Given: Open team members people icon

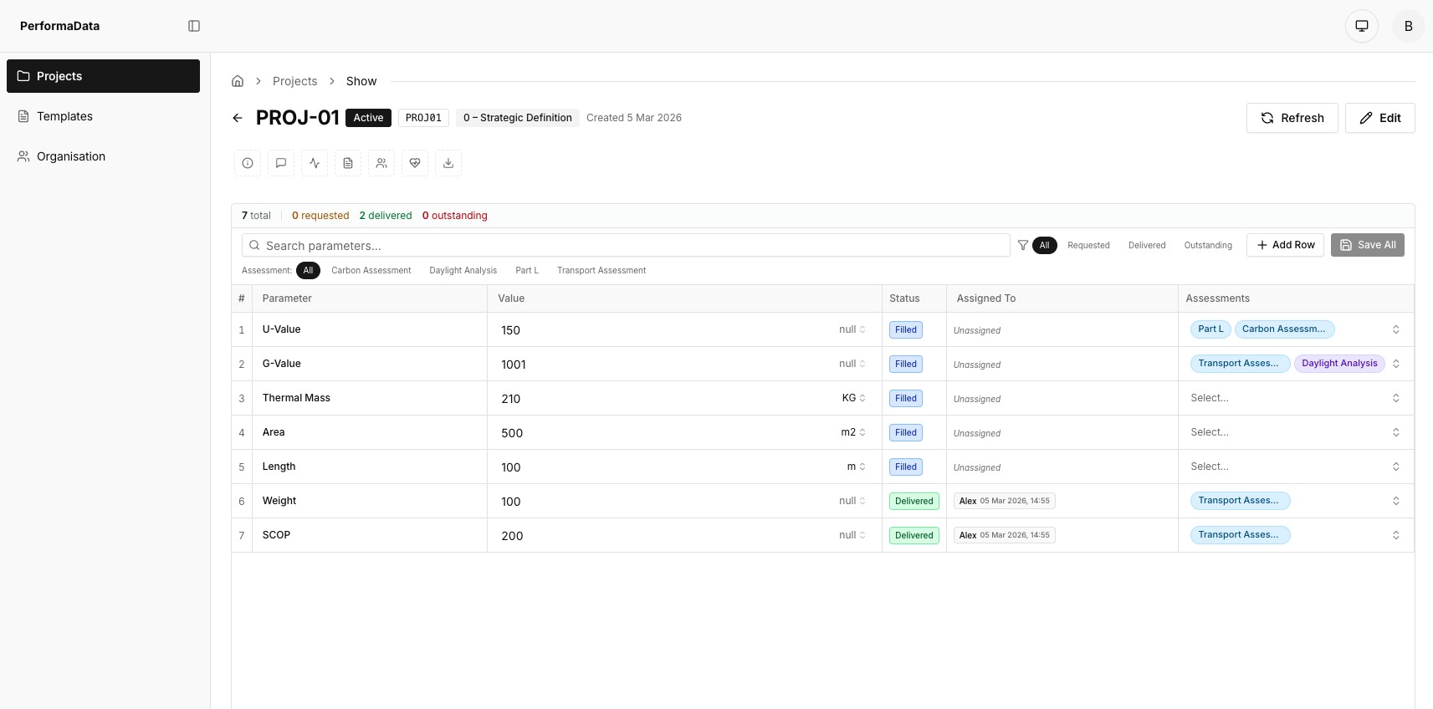Looking at the screenshot, I should pyautogui.click(x=381, y=163).
